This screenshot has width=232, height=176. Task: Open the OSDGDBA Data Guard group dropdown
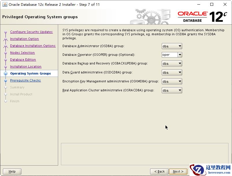pyautogui.click(x=172, y=73)
